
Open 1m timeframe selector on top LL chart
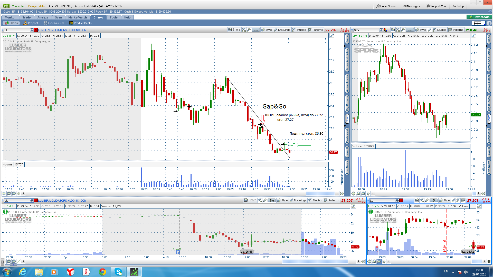tap(256, 30)
